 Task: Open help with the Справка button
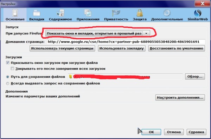click(196, 132)
